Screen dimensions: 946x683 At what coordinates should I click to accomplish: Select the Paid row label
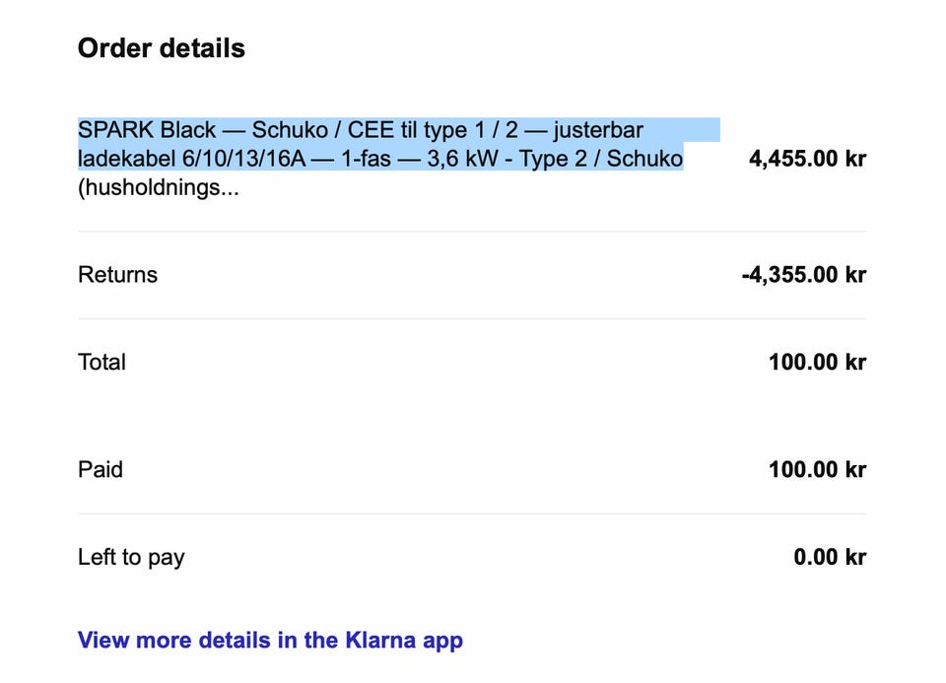tap(101, 469)
